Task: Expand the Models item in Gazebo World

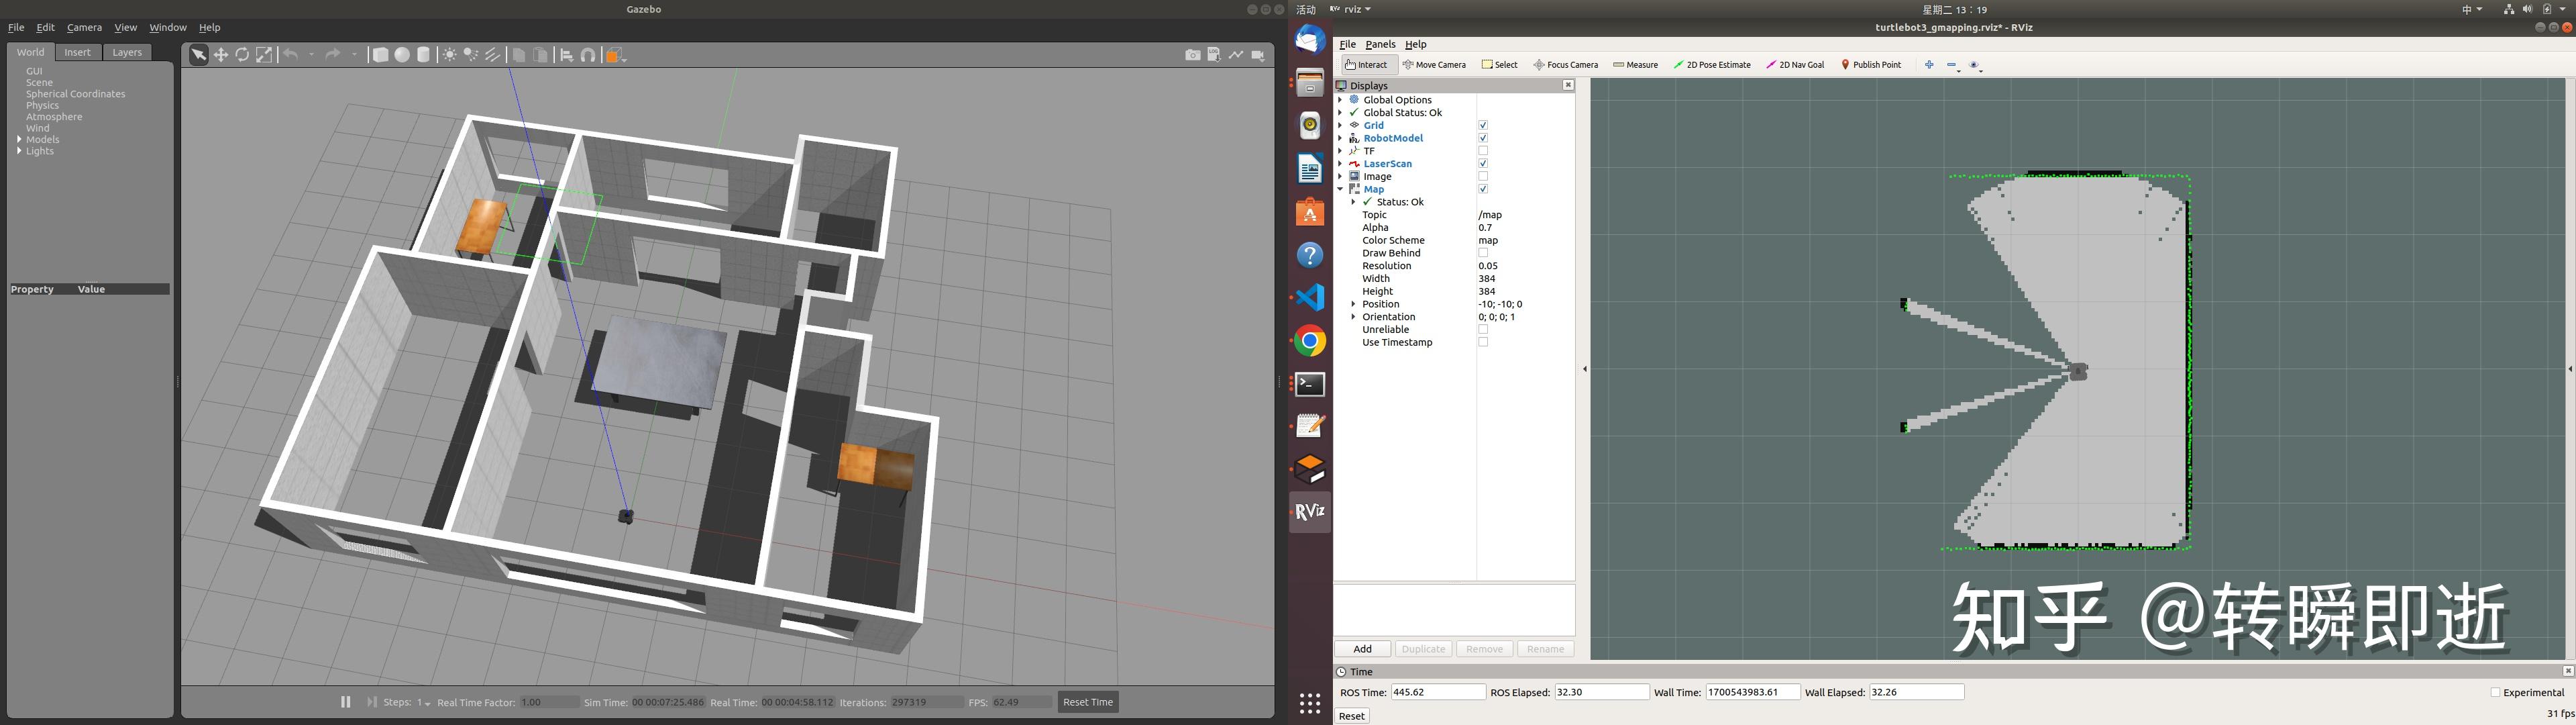Action: [19, 139]
